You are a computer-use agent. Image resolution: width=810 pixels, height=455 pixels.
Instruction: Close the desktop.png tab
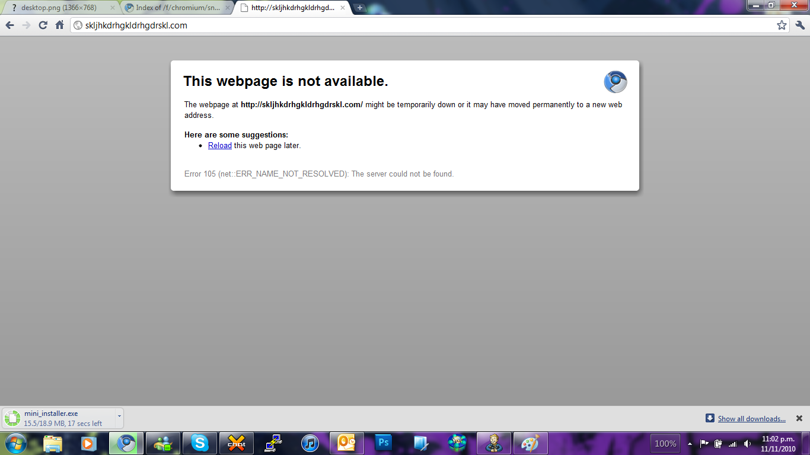[113, 8]
